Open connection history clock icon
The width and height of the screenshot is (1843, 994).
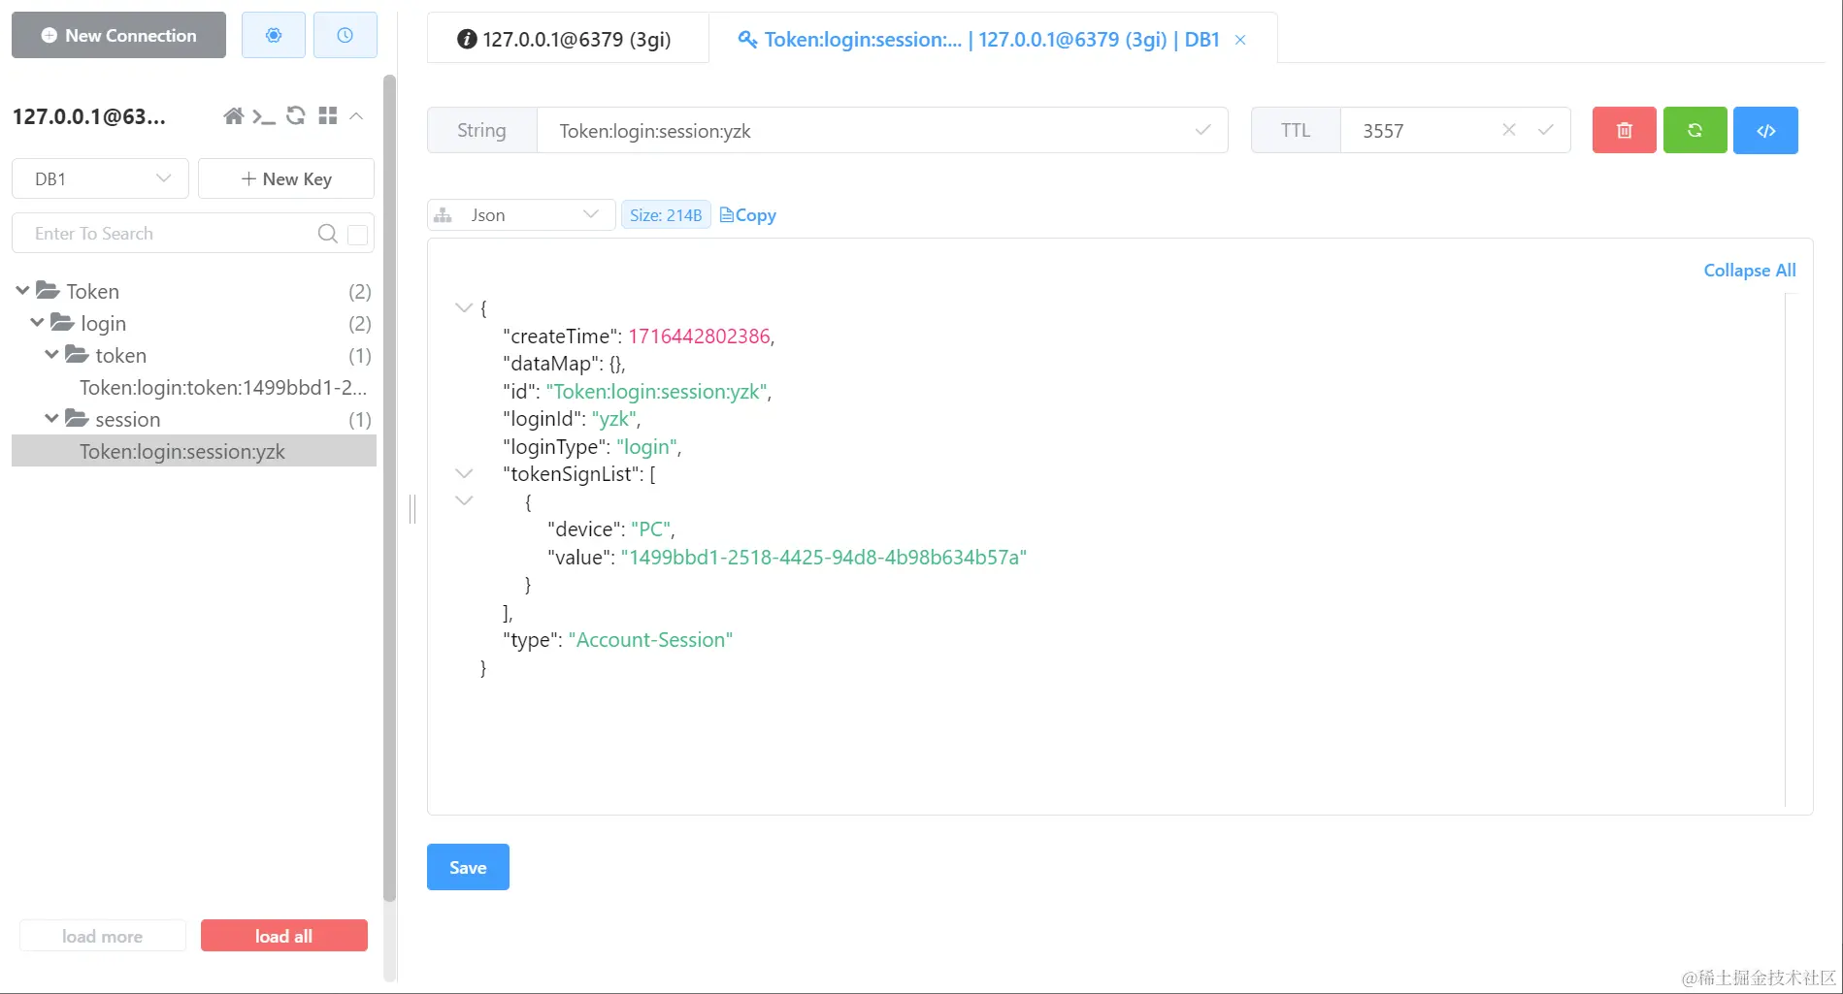(x=346, y=33)
